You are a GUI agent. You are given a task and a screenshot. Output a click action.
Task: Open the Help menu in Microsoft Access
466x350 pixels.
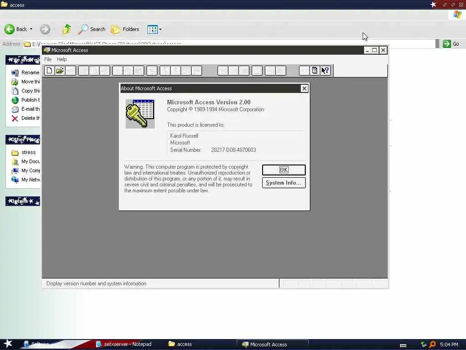[x=62, y=59]
